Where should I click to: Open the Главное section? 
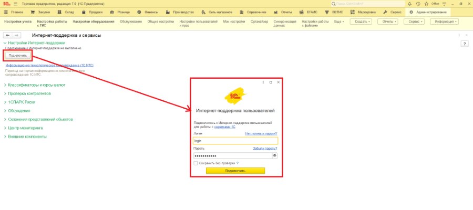click(x=15, y=13)
